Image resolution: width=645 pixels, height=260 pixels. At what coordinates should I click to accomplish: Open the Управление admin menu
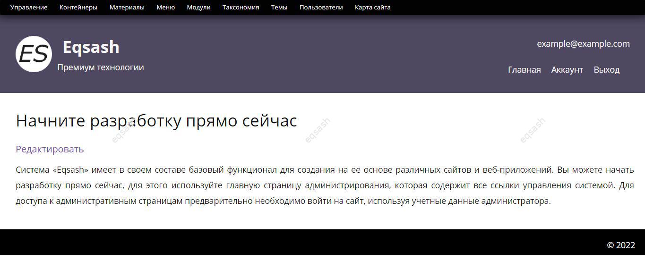coord(29,7)
